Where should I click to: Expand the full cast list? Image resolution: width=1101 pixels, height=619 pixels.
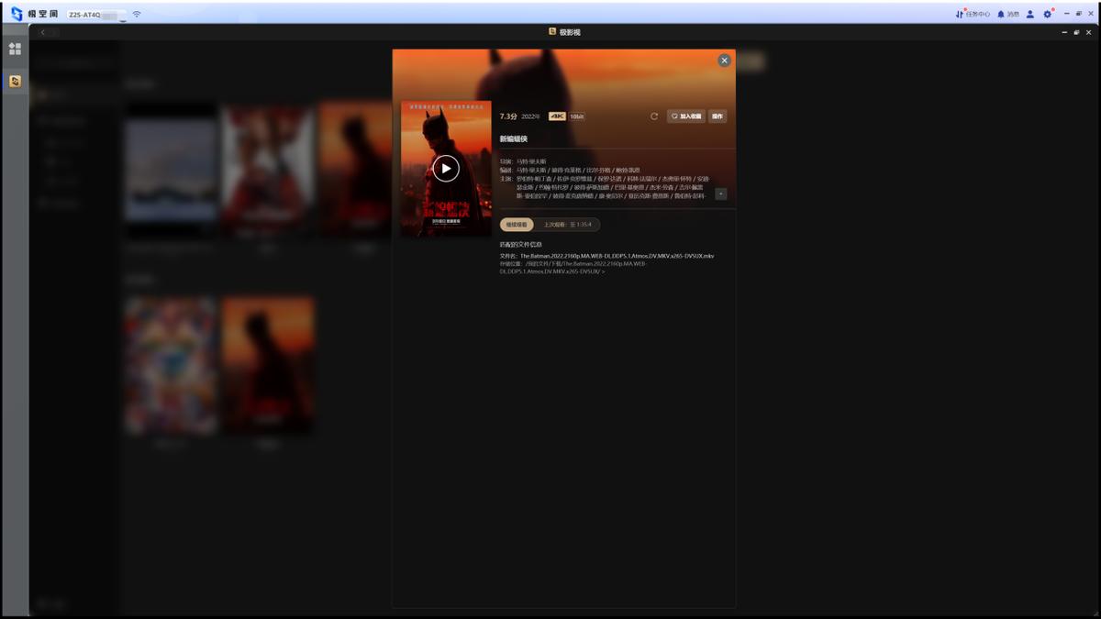(720, 194)
